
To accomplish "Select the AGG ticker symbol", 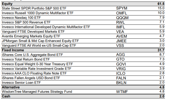I will 121,55.
